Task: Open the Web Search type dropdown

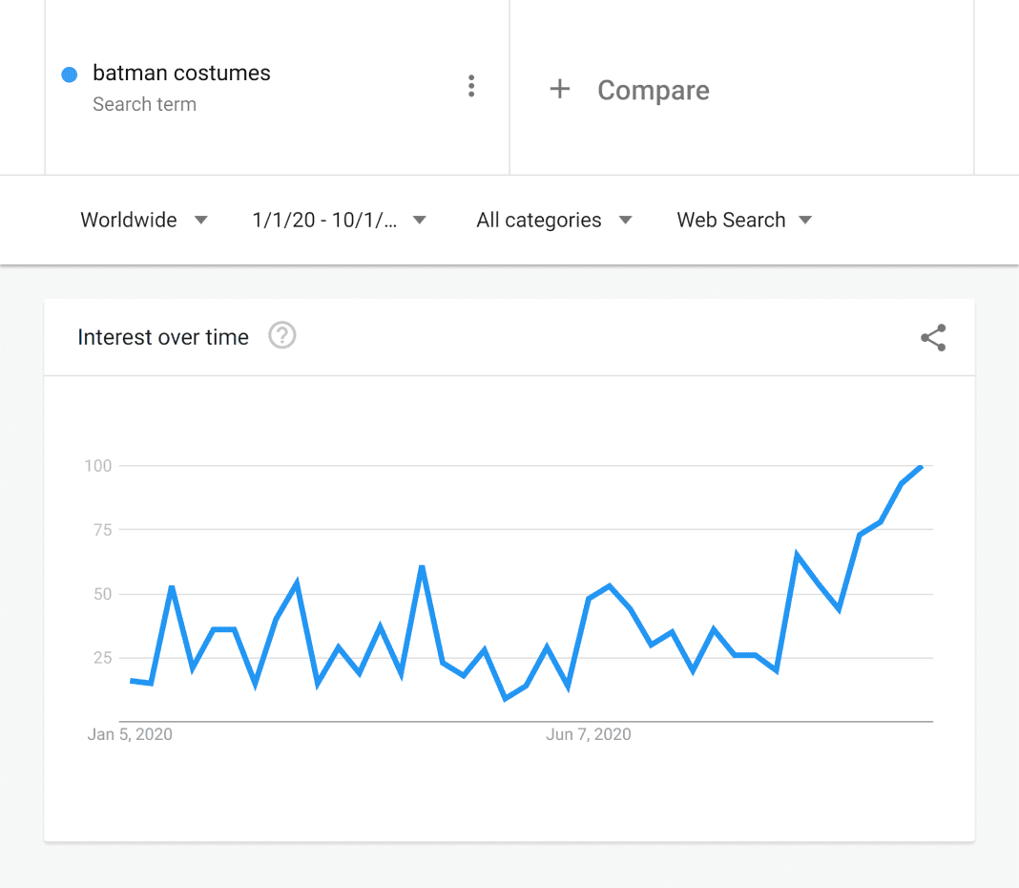Action: 744,220
